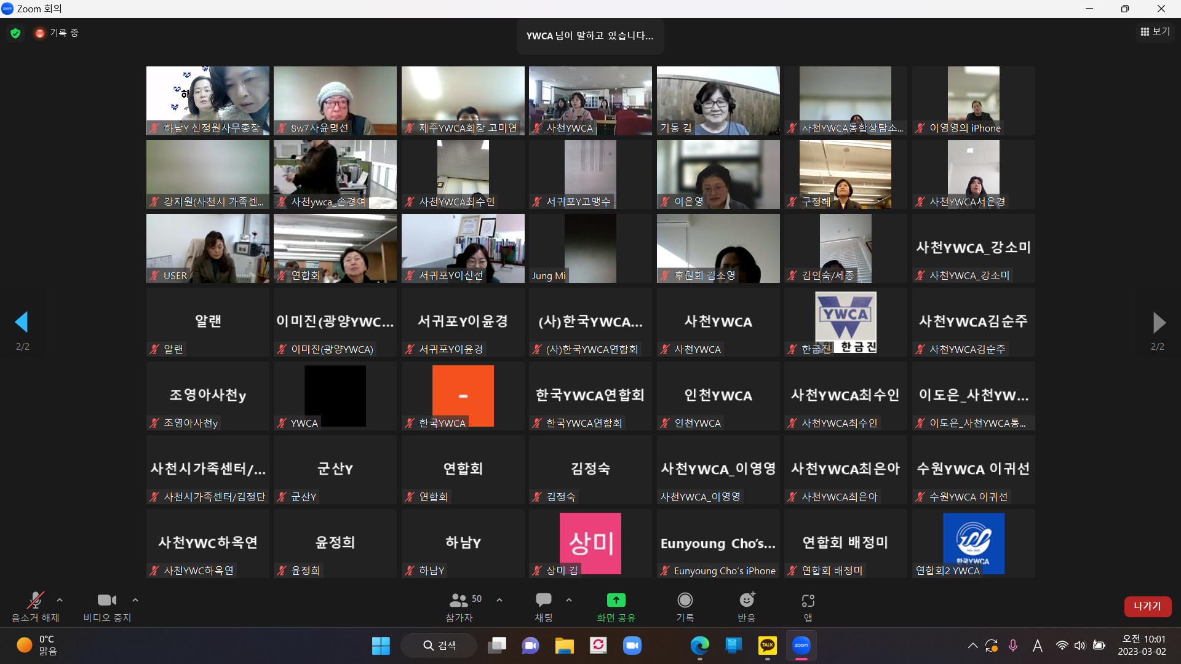
Task: Select 연합회2 YWCA blue logo tile
Action: click(974, 543)
